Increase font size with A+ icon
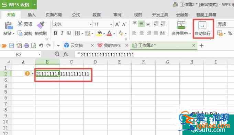 tap(118, 24)
